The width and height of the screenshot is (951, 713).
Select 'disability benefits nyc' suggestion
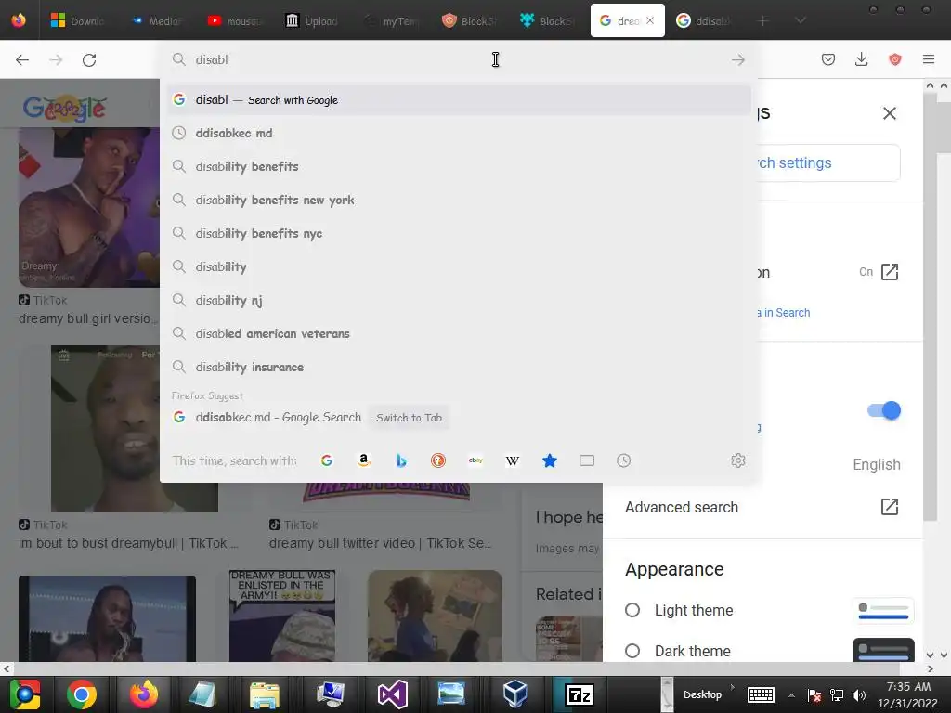459,233
